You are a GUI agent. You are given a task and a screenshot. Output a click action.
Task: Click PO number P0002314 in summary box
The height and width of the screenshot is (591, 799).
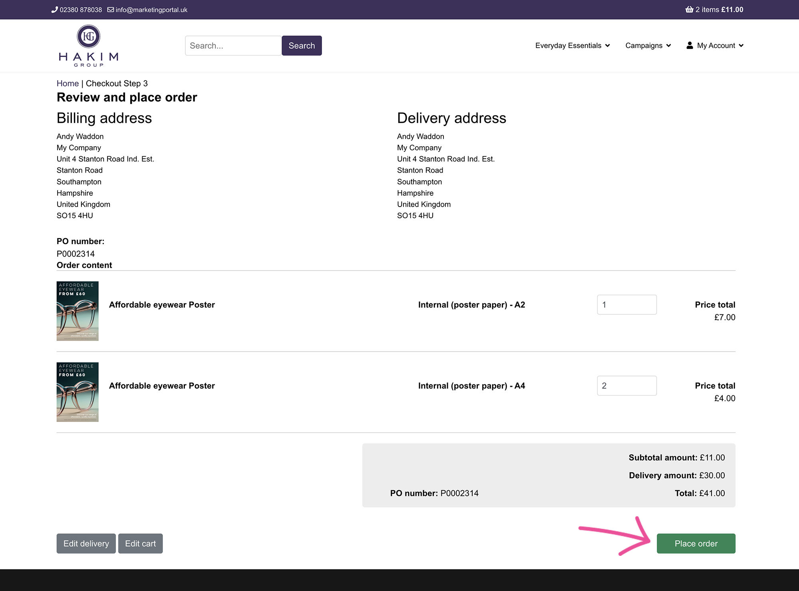(434, 493)
